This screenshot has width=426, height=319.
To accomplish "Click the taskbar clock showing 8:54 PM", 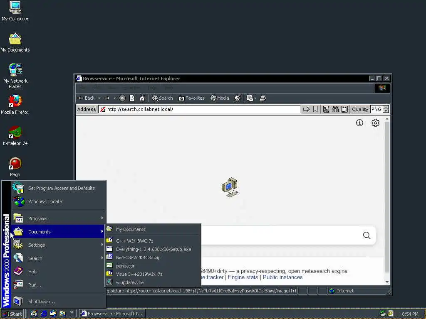I will [410, 314].
